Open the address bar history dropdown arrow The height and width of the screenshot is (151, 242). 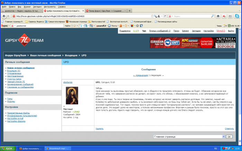[x=162, y=16]
